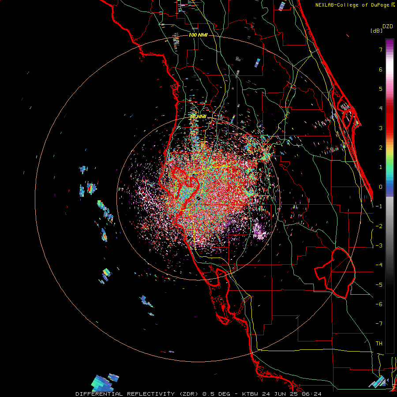The image size is (397, 397).
Task: Click the -1 tick on the color scale
Action: point(379,206)
